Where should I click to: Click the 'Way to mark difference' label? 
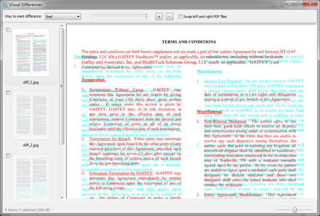tap(23, 17)
